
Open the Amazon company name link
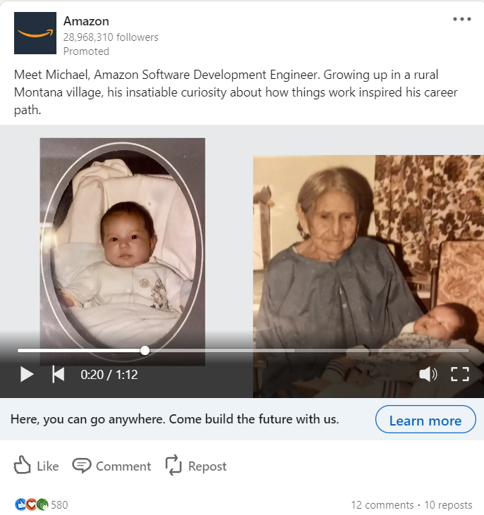86,21
